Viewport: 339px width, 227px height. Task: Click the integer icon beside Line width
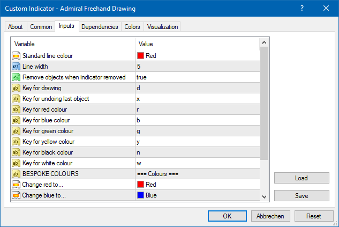(x=16, y=67)
